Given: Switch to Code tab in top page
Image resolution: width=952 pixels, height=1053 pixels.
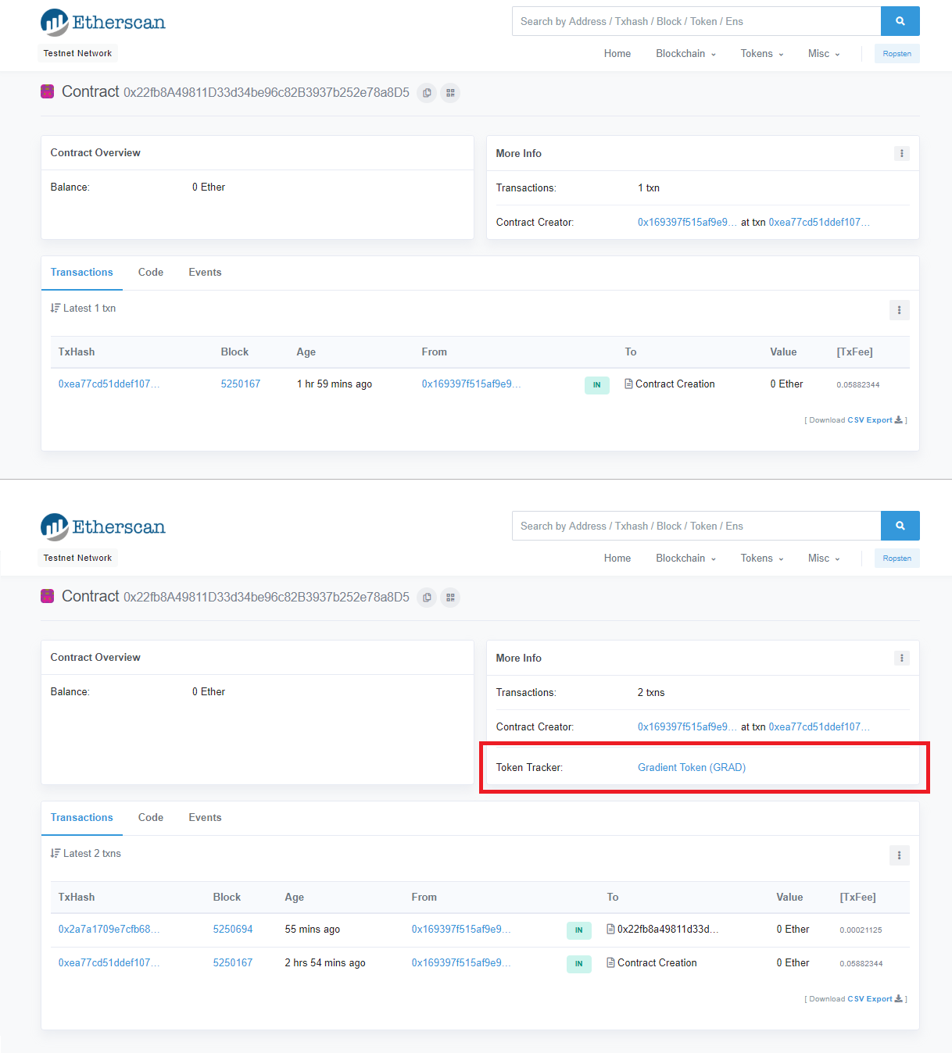Looking at the screenshot, I should 151,272.
